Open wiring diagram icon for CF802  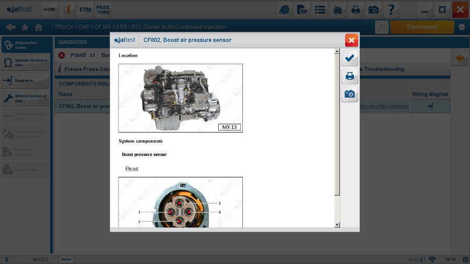[x=430, y=106]
